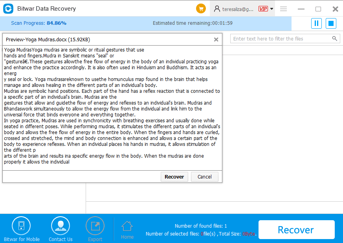The width and height of the screenshot is (343, 243).
Task: Click the preview line "Yoga MudrasYoga mudras are symbolic"
Action: coord(74,50)
